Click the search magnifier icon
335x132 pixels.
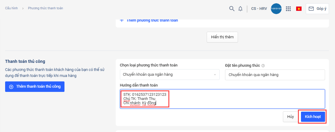[x=232, y=9]
